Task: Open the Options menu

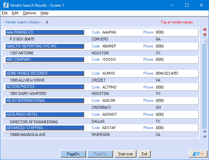Action: coord(29,13)
